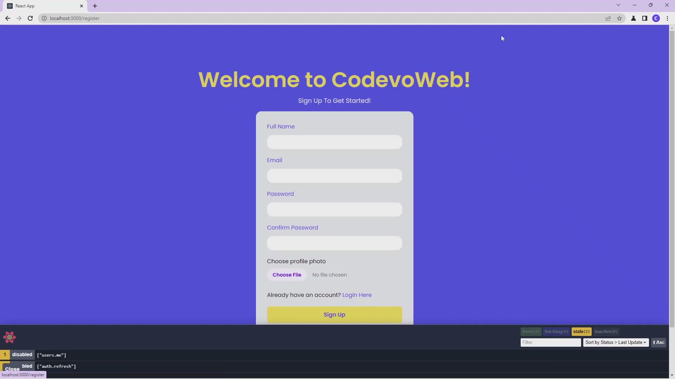Open the Chrome Labs flask icon
Viewport: 675px width, 379px height.
tap(634, 18)
